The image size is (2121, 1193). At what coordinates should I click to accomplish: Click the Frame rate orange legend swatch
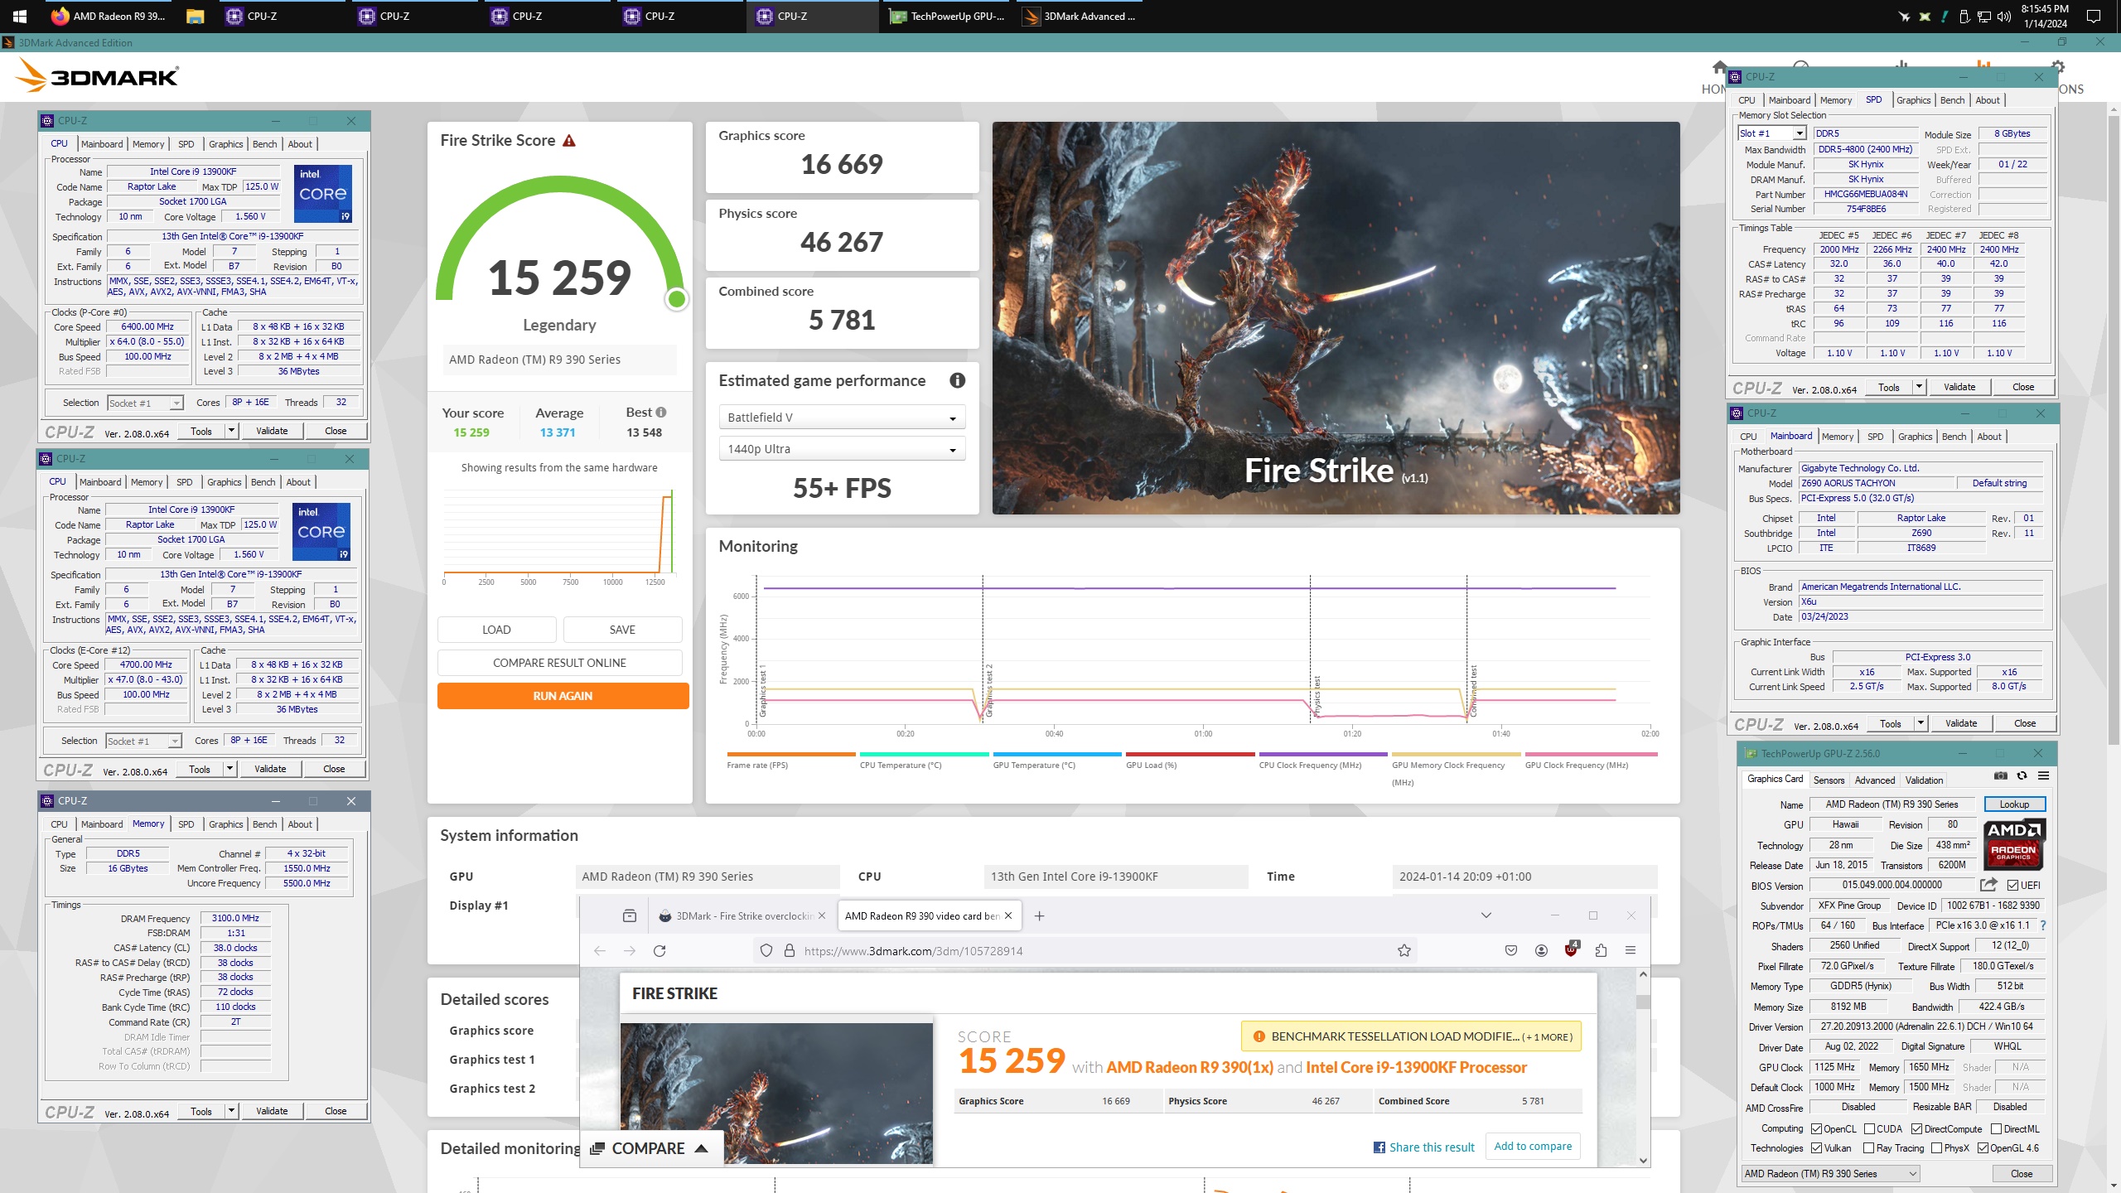790,754
